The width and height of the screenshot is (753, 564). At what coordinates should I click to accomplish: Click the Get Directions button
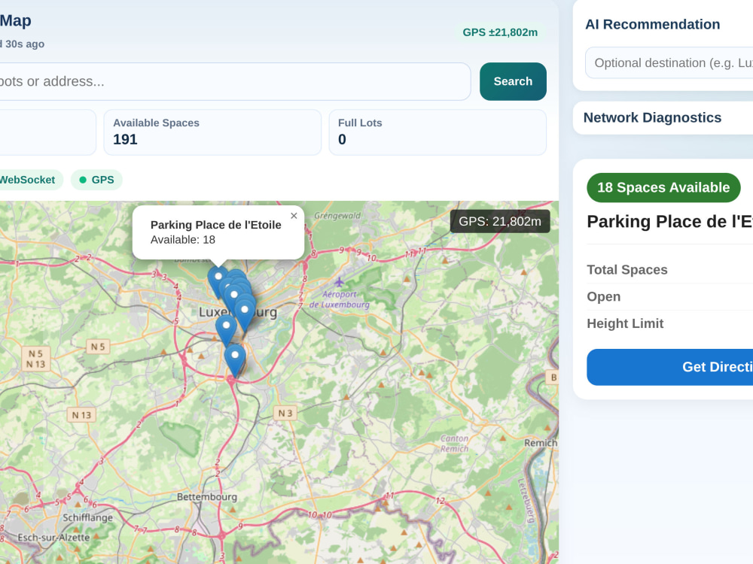(670, 367)
